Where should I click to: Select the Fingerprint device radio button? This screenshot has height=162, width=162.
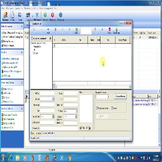pos(97,108)
